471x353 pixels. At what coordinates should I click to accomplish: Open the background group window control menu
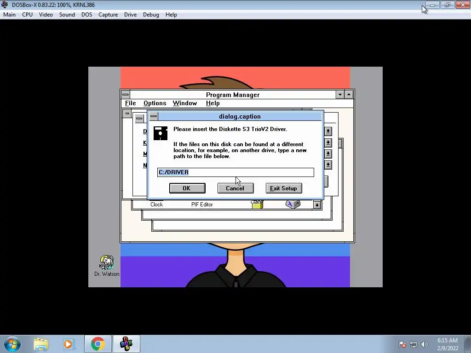(x=127, y=114)
